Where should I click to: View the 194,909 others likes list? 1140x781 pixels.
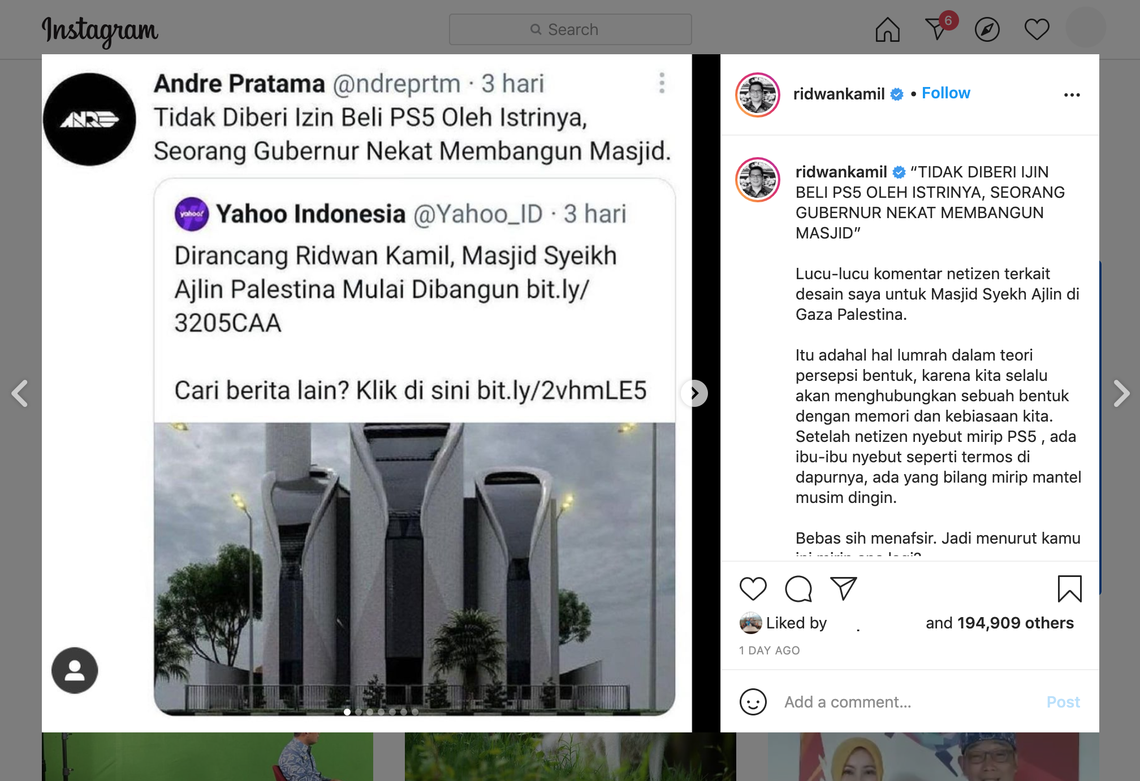pos(1016,623)
